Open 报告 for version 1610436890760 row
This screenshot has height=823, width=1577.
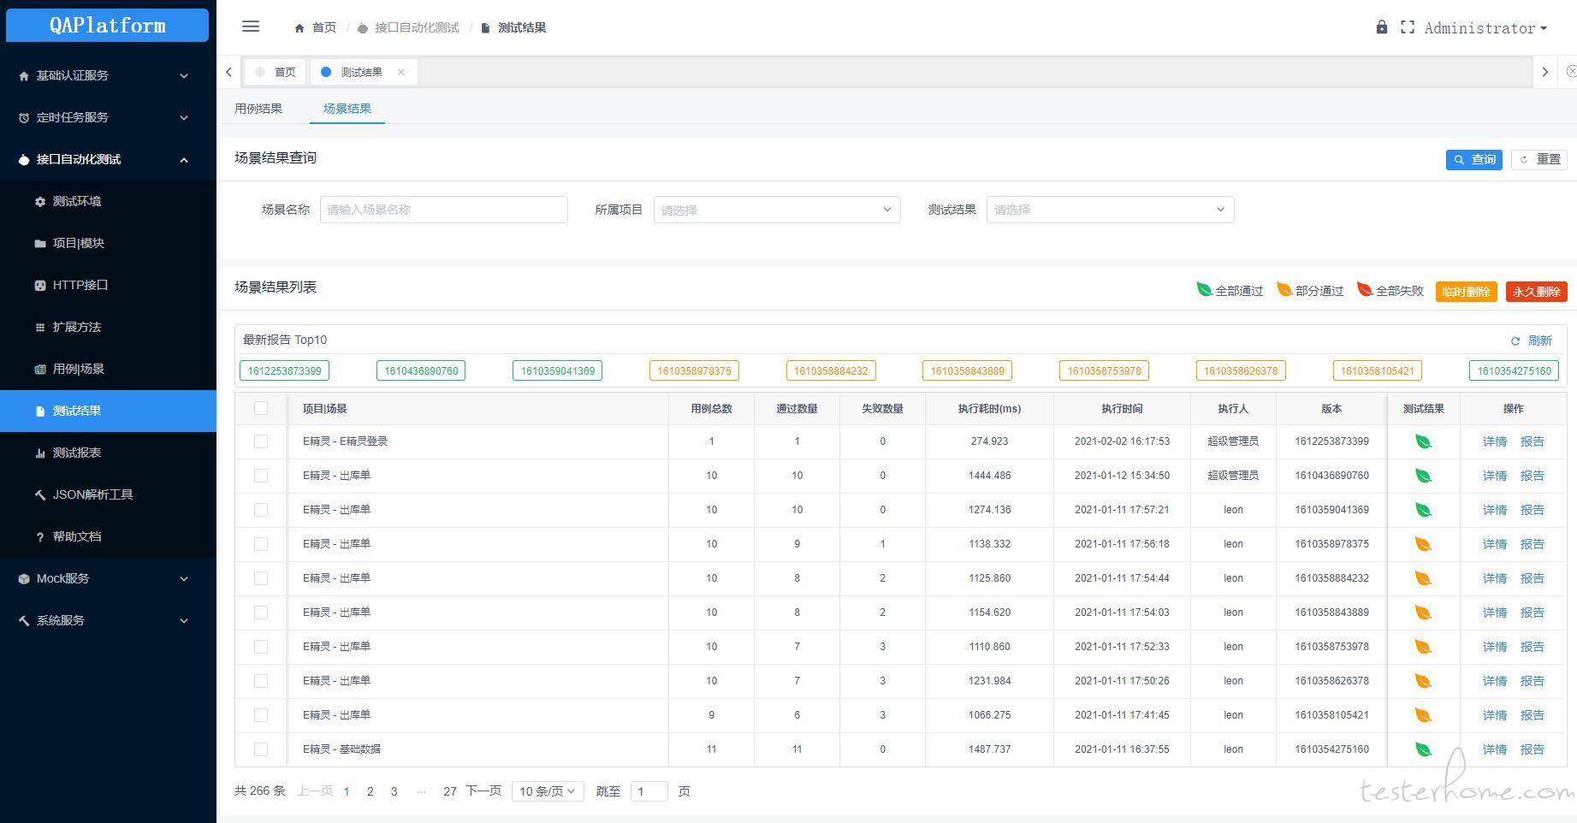click(1533, 476)
